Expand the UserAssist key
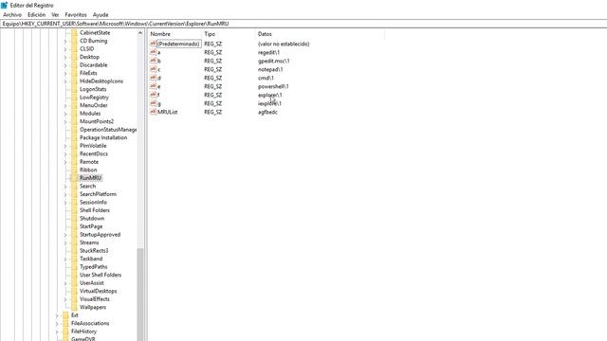This screenshot has height=341, width=607. pyautogui.click(x=65, y=283)
